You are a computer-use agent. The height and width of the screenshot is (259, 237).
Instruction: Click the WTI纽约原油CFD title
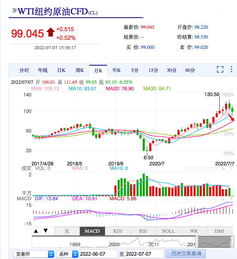[57, 11]
